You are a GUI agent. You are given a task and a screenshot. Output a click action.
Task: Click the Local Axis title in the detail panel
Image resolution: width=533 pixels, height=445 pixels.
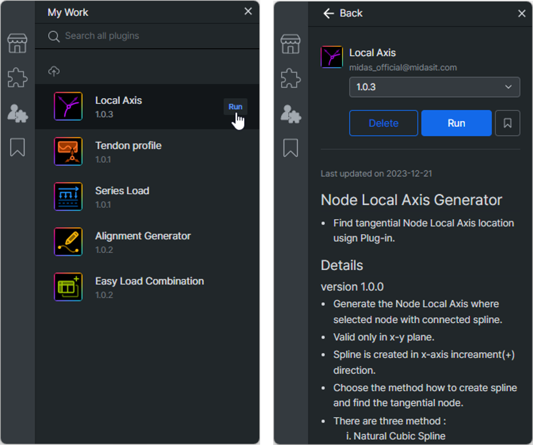[372, 53]
